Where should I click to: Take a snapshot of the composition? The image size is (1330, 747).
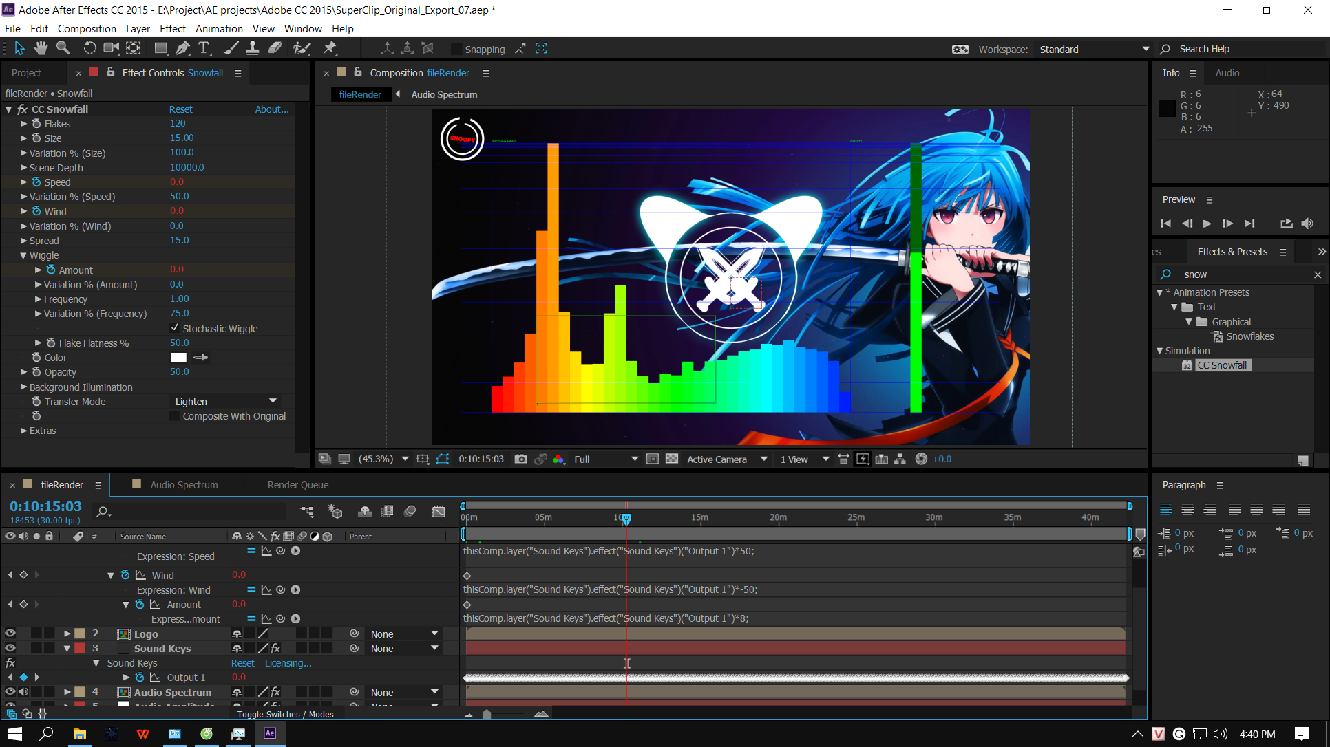[521, 459]
